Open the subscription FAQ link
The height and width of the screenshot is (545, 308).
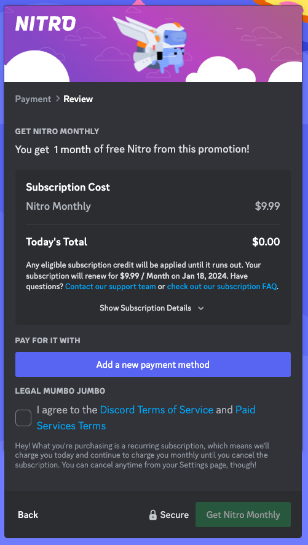(x=222, y=287)
